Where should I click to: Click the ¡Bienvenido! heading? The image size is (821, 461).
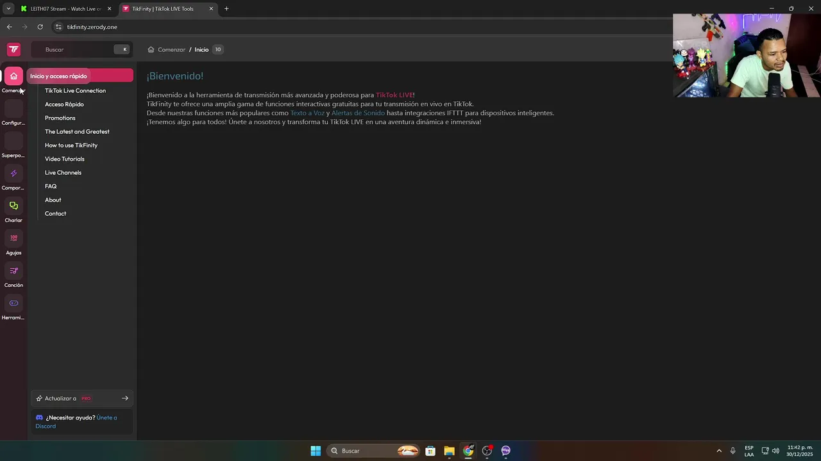(175, 76)
